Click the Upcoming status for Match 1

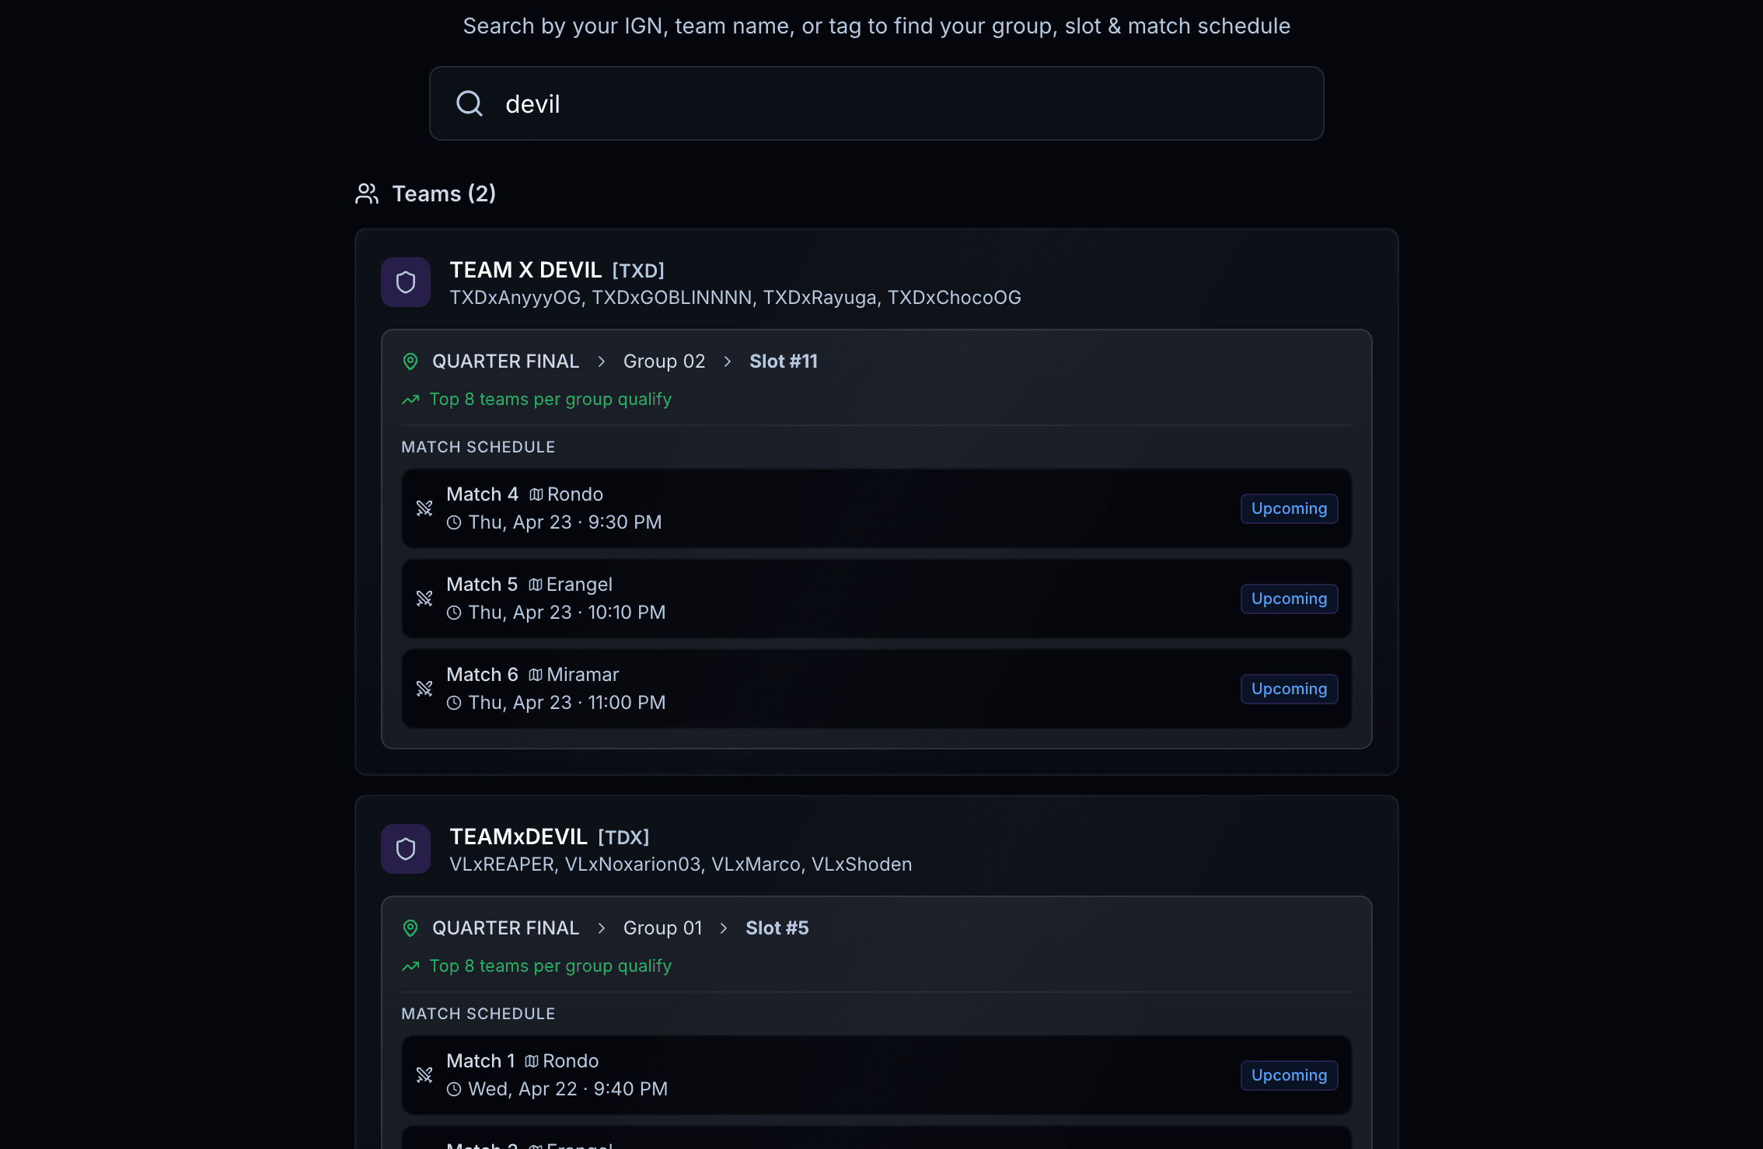1288,1075
